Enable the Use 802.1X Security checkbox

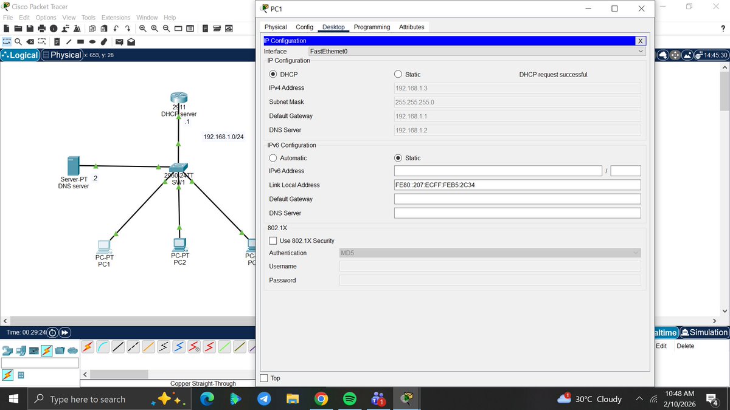273,241
